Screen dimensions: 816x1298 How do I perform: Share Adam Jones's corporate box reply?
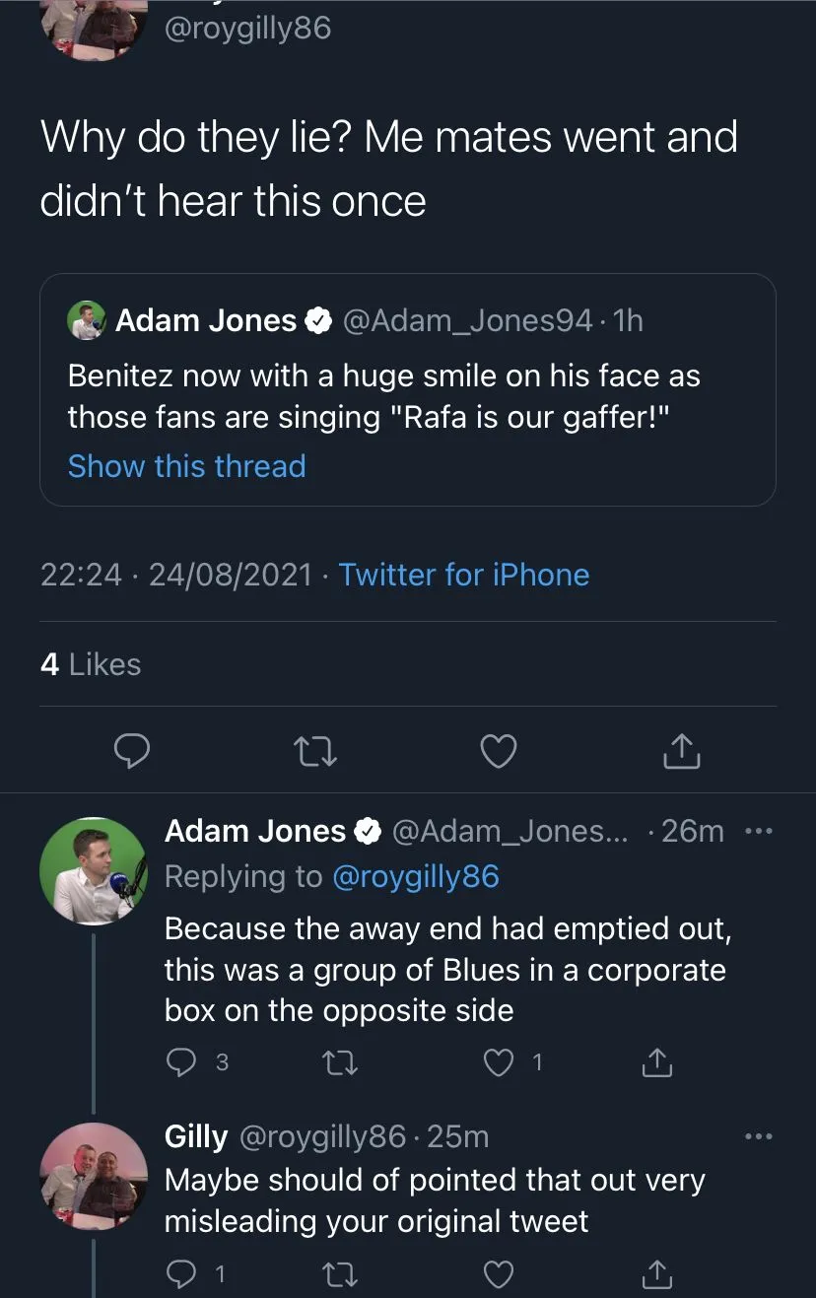pos(656,1061)
